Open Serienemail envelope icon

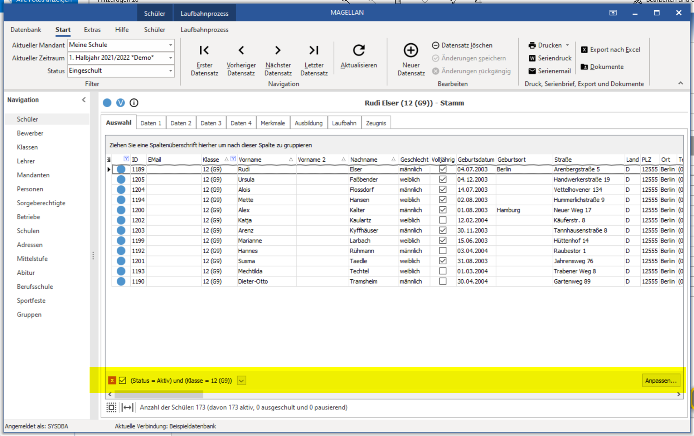pos(532,71)
